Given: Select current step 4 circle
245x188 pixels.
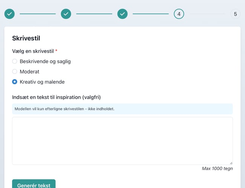Looking at the screenshot, I should tap(179, 14).
